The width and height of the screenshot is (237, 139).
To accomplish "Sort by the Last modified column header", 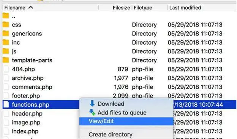I will [185, 8].
